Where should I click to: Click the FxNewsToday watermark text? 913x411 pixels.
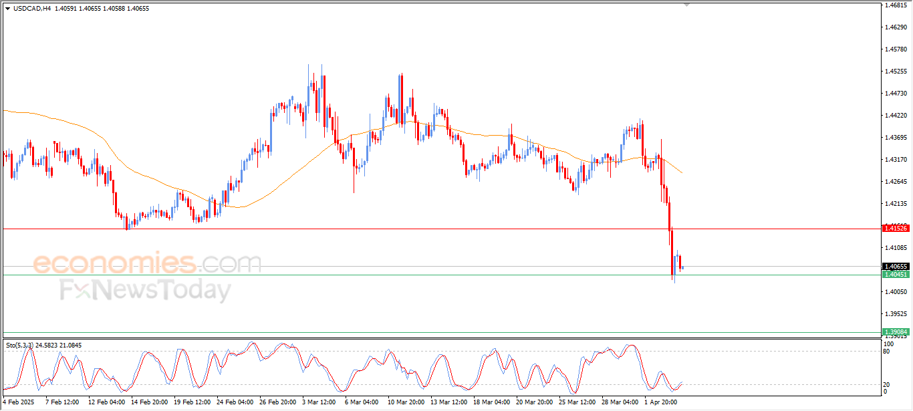pyautogui.click(x=145, y=291)
